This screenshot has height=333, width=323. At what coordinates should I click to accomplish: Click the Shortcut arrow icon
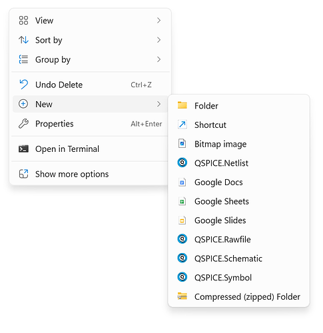click(182, 125)
